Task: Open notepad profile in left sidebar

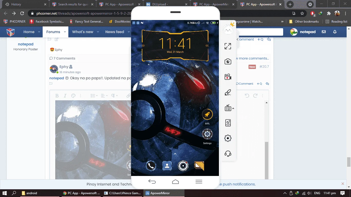Action: 26,44
